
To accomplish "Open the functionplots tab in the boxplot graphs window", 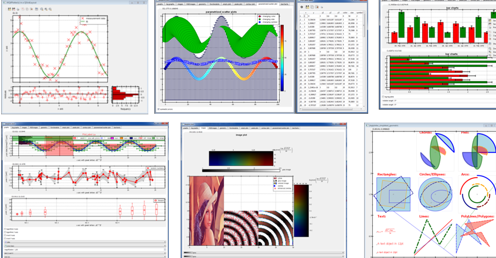I will pyautogui.click(x=55, y=127).
